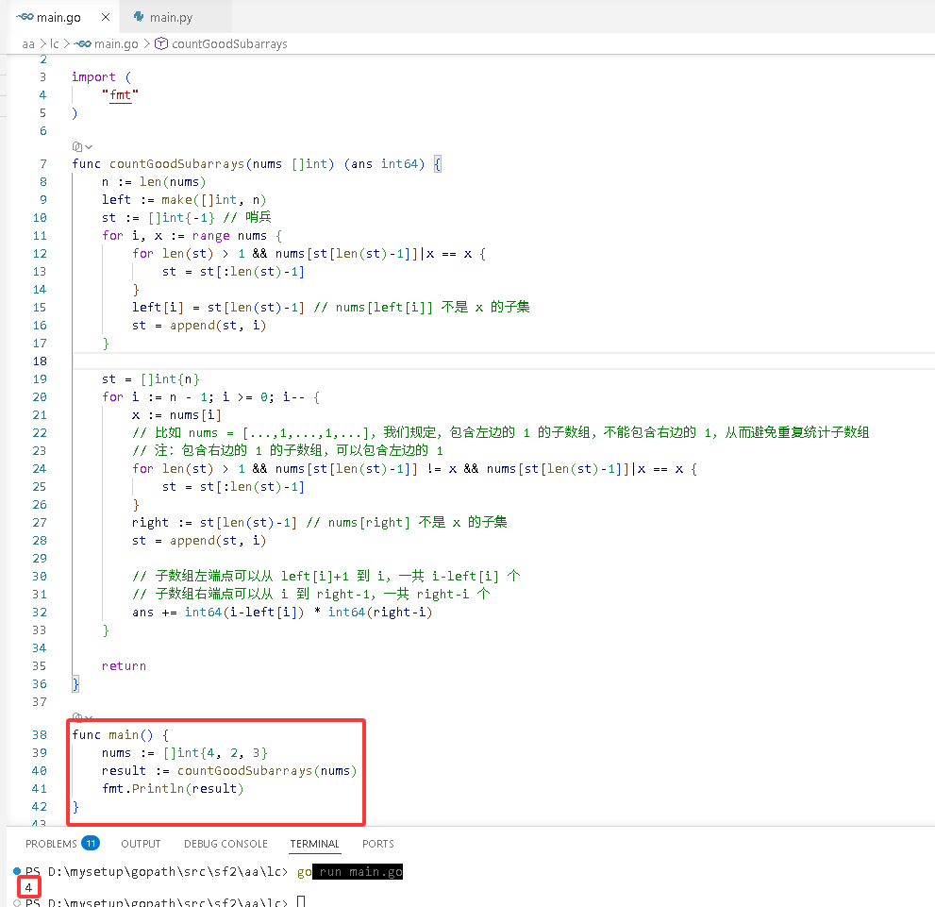Click the code lens icon above line 7
This screenshot has width=935, height=907.
pyautogui.click(x=77, y=146)
